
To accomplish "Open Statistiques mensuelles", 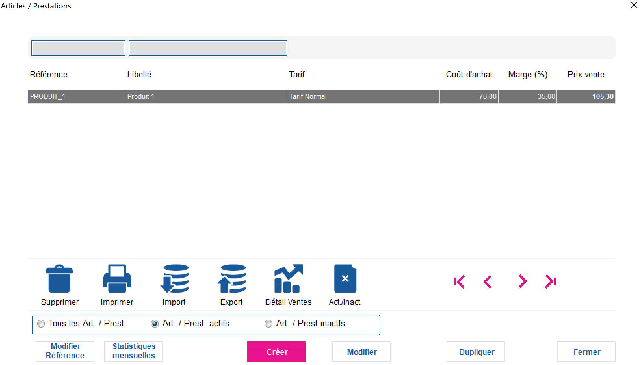I will (x=133, y=351).
